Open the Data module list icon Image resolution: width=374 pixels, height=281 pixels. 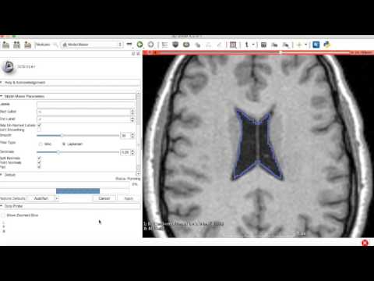coord(164,44)
